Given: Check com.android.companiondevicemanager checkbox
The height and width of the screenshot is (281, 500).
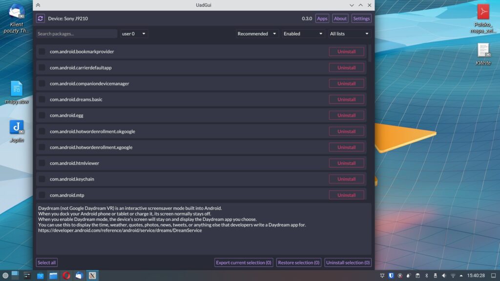Looking at the screenshot, I should pos(42,83).
